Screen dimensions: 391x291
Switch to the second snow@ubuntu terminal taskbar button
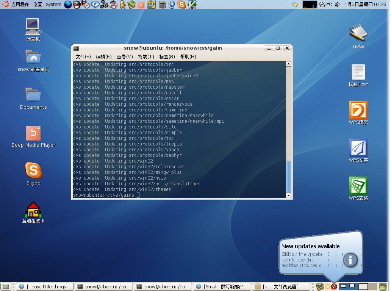click(163, 287)
